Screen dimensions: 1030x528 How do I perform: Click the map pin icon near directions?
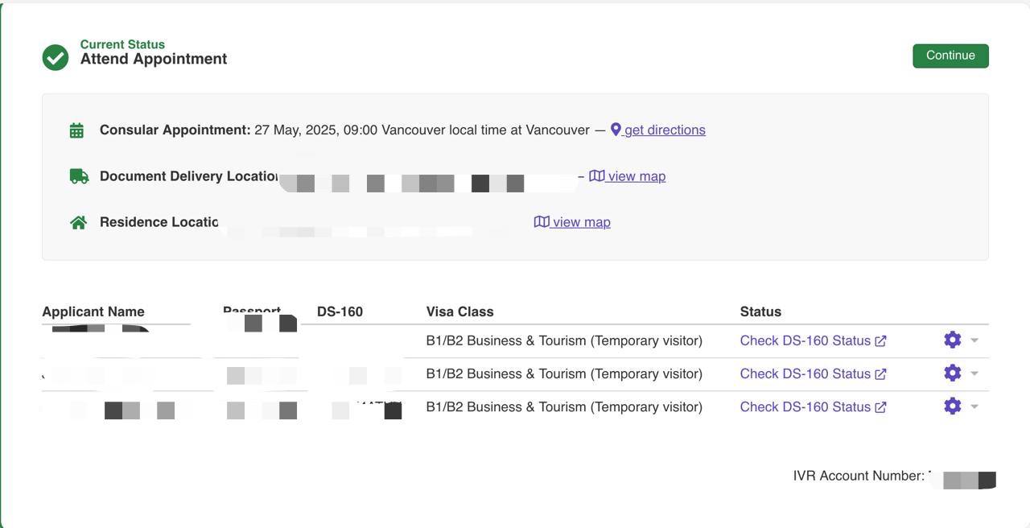click(616, 130)
